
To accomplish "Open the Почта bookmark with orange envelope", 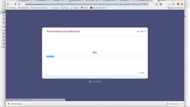I will tap(84, 8).
